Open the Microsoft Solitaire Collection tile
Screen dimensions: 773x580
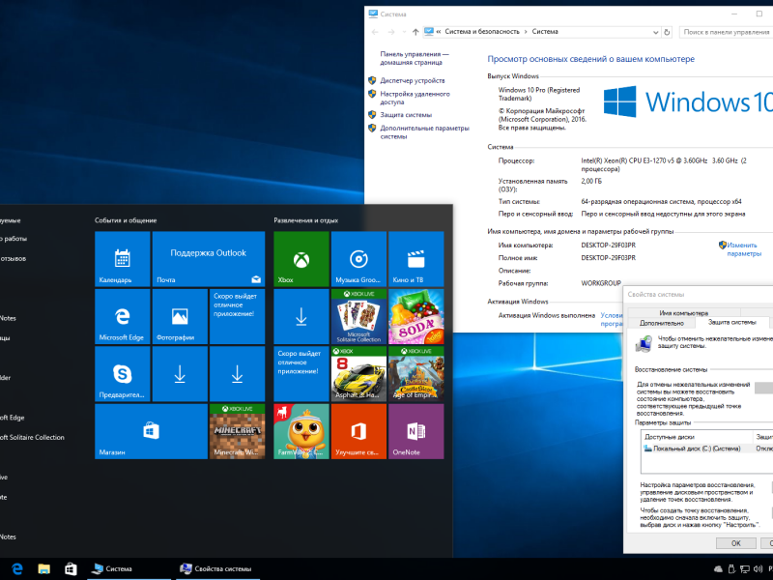coord(358,317)
